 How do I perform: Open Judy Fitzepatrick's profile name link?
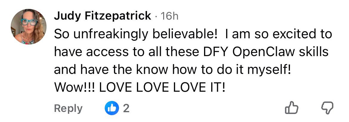pos(102,16)
